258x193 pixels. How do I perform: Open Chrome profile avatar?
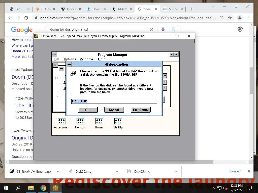[240, 18]
